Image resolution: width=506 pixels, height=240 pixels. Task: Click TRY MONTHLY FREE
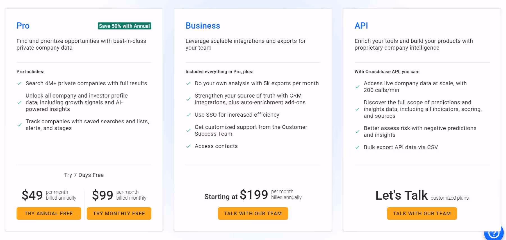[x=119, y=213]
